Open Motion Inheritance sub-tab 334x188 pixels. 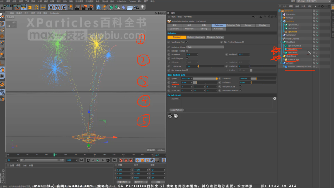196,37
